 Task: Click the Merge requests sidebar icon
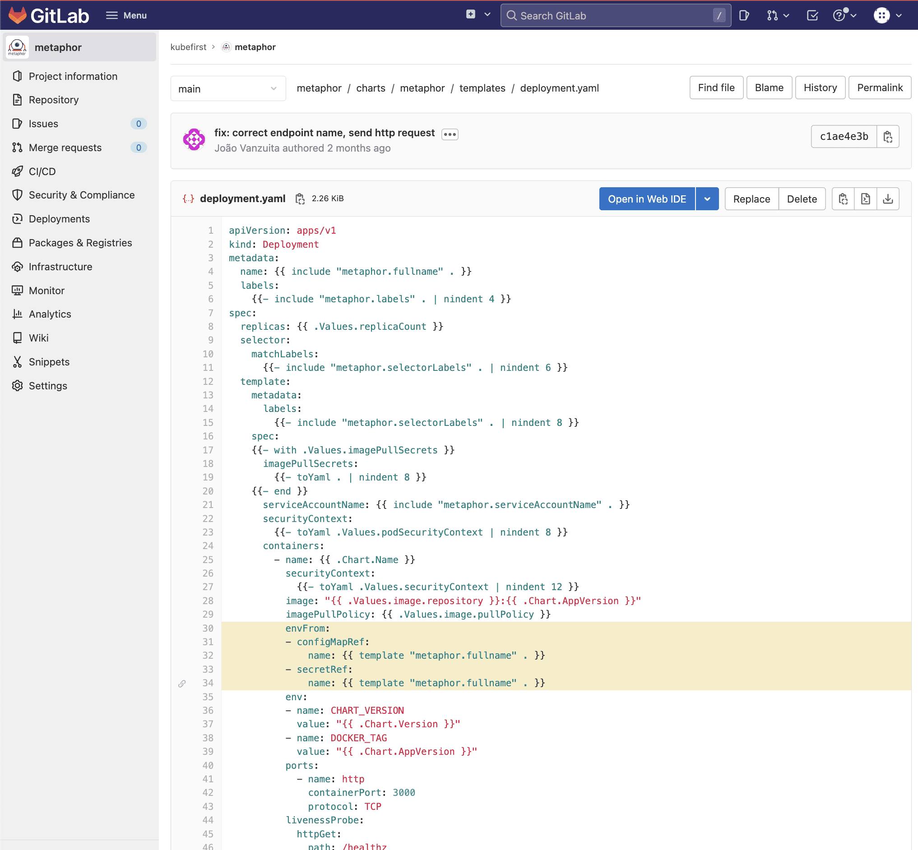click(x=18, y=148)
